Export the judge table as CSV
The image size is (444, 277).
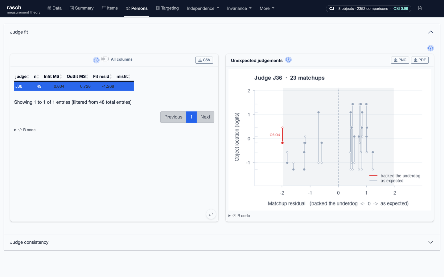point(204,60)
